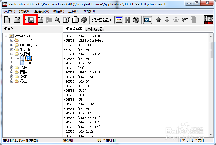Click the "Shift+Alt+T" shortcut line
This screenshot has width=216, height=145.
(x=82, y=118)
